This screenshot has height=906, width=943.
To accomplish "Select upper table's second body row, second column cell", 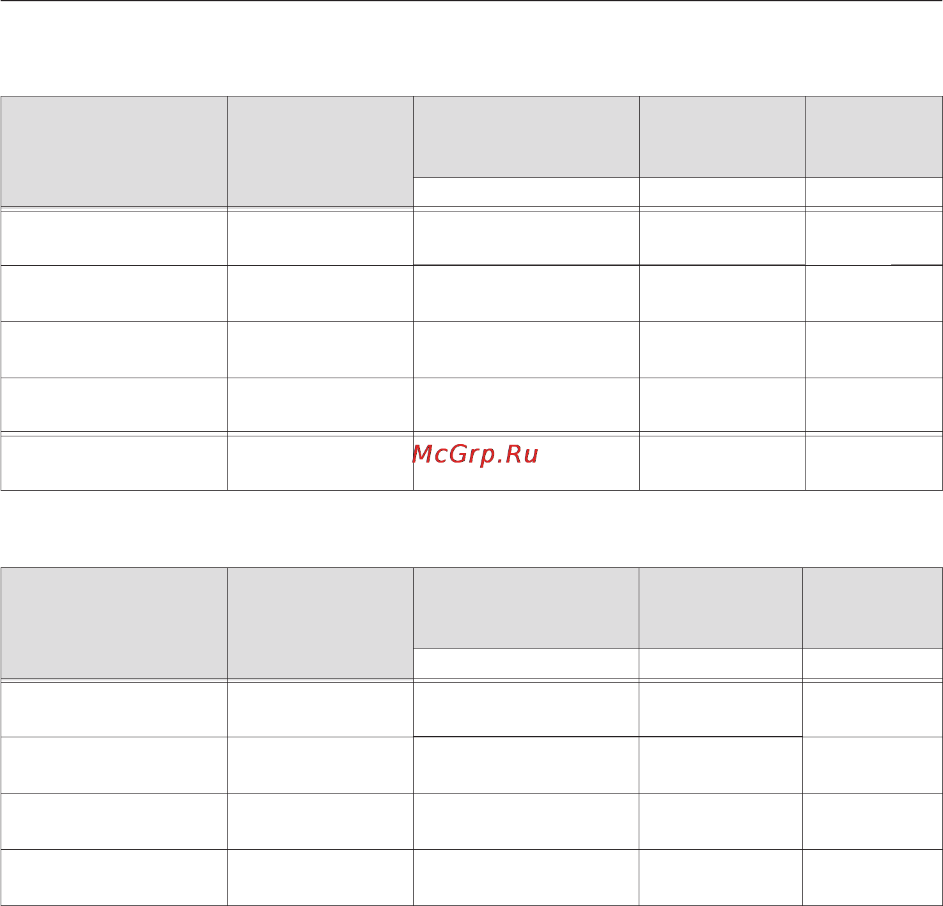I will click(x=320, y=293).
